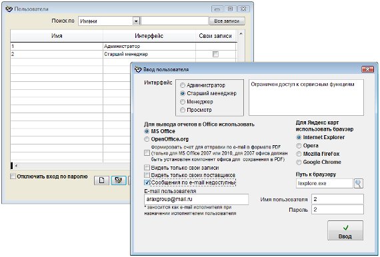The image size is (380, 257).
Task: Click the Имя пользователя input field
Action: (x=337, y=199)
